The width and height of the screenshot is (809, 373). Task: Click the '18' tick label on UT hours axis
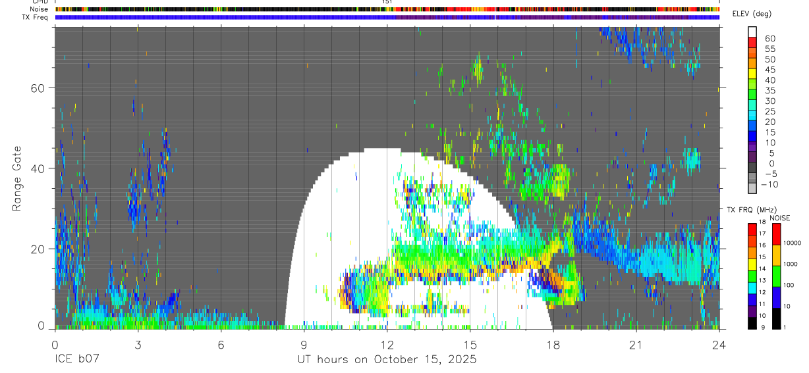[553, 344]
